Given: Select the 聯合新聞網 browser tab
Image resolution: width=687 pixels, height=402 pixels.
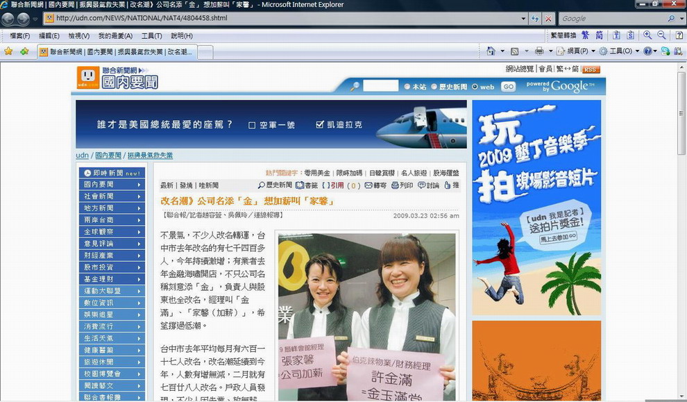Looking at the screenshot, I should [x=117, y=52].
